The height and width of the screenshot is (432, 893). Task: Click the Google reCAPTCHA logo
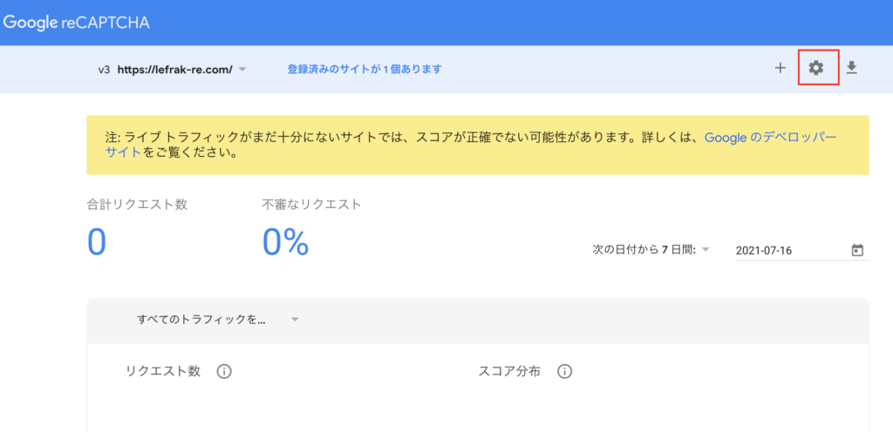click(x=77, y=23)
